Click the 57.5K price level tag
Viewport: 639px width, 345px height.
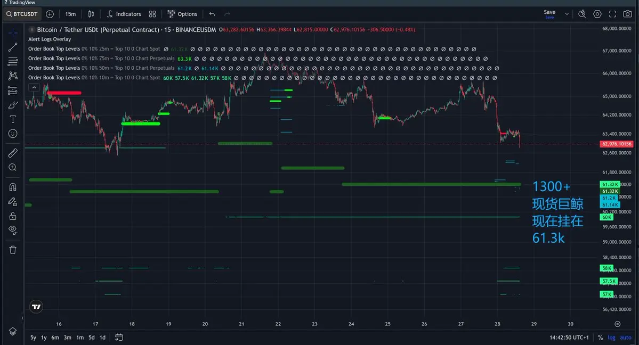[609, 281]
